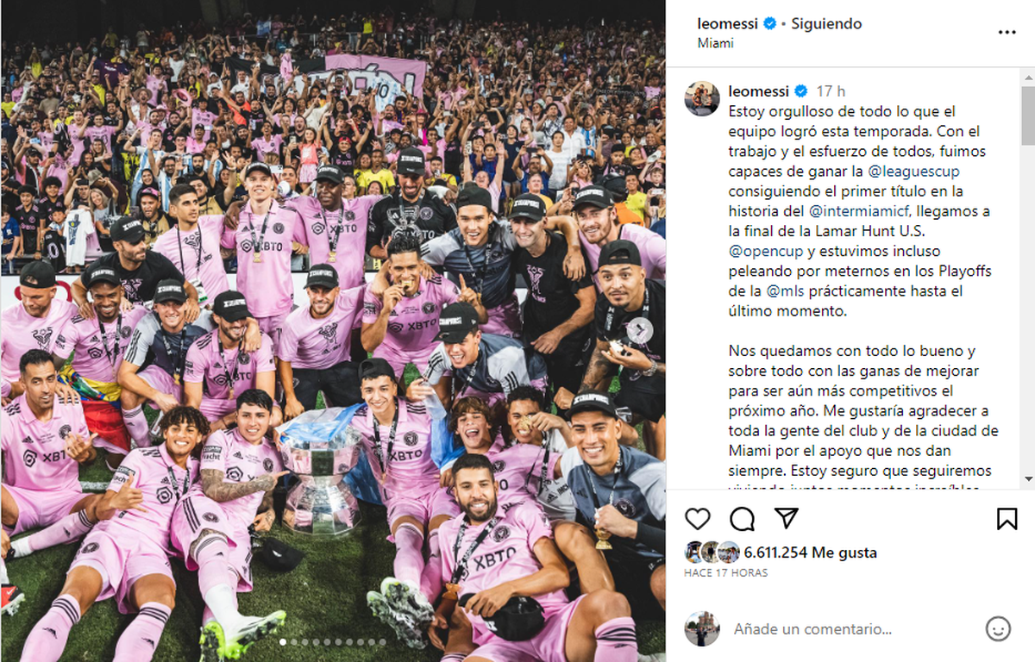Share the post with the paper plane icon
Viewport: 1035px width, 662px height.
point(786,517)
